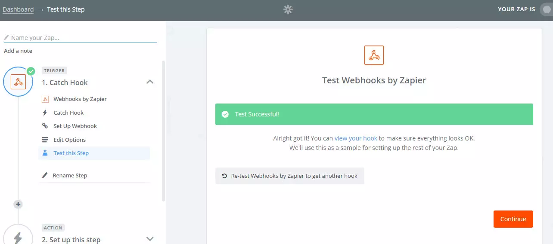Image resolution: width=553 pixels, height=244 pixels.
Task: Open the Catch Hook substep
Action: coord(68,113)
